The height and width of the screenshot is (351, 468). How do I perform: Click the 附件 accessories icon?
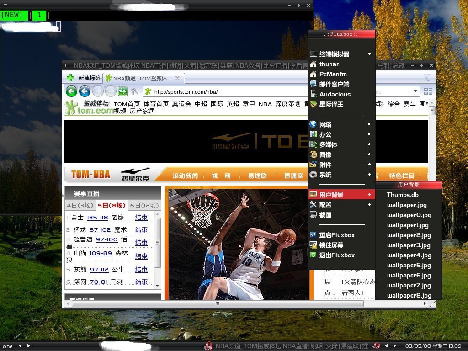click(313, 165)
